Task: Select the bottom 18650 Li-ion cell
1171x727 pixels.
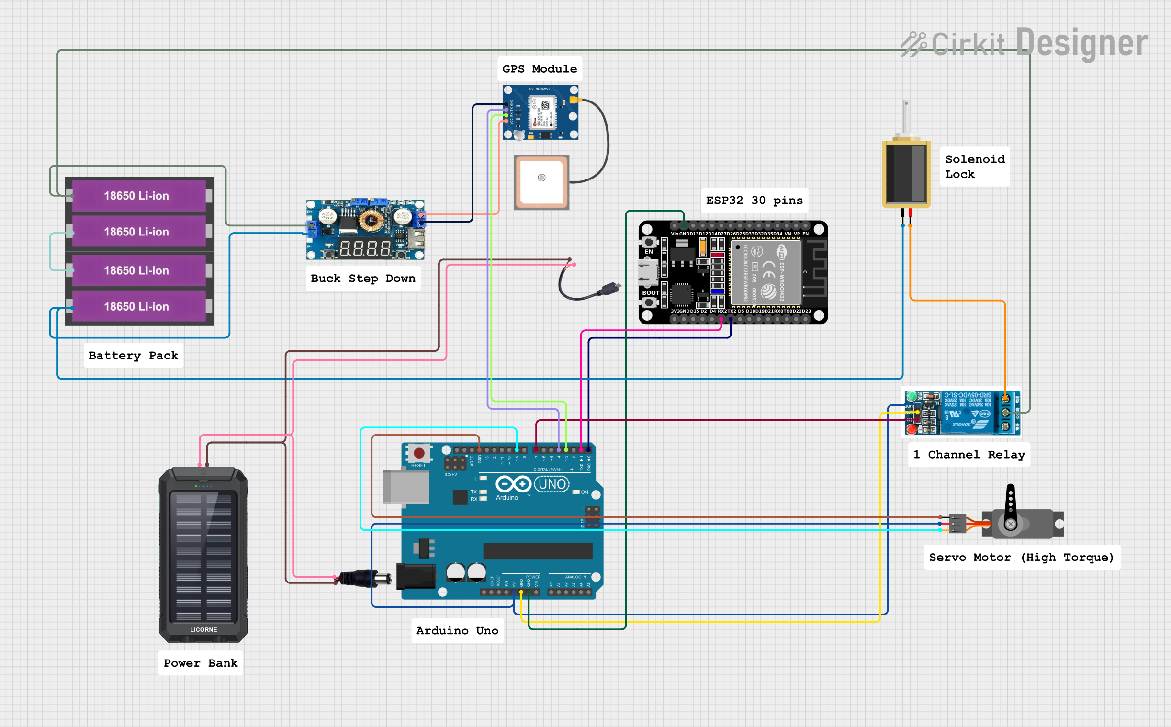Action: click(138, 306)
